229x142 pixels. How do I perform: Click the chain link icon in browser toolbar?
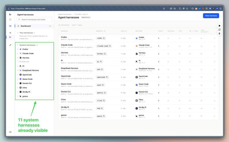click(164, 9)
